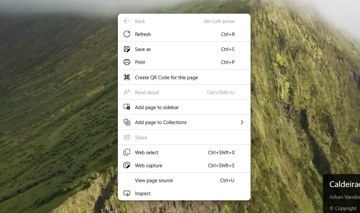
Task: Choose Save as from the context menu
Action: pyautogui.click(x=142, y=49)
